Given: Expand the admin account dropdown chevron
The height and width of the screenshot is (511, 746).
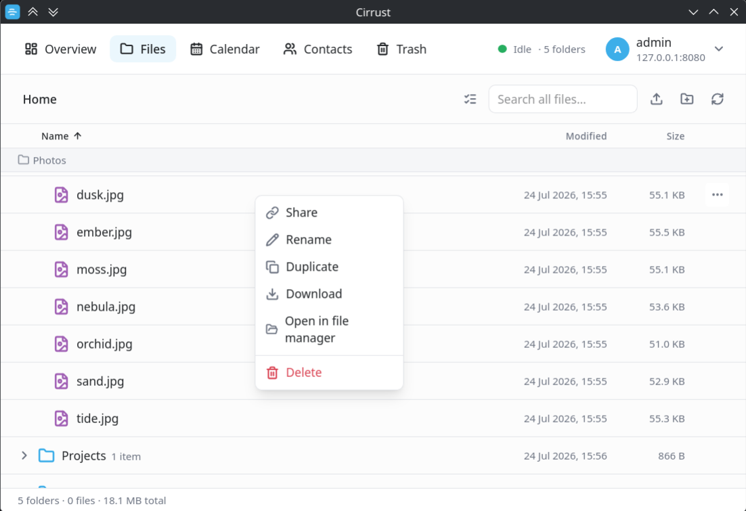Looking at the screenshot, I should coord(719,49).
